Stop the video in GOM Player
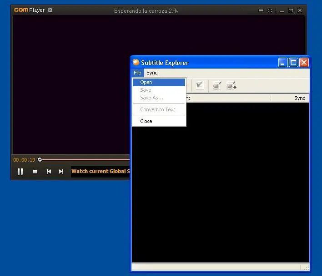 [x=35, y=172]
